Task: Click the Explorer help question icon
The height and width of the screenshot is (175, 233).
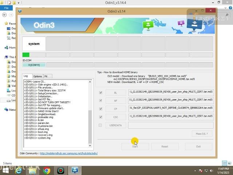Action: click(230, 8)
